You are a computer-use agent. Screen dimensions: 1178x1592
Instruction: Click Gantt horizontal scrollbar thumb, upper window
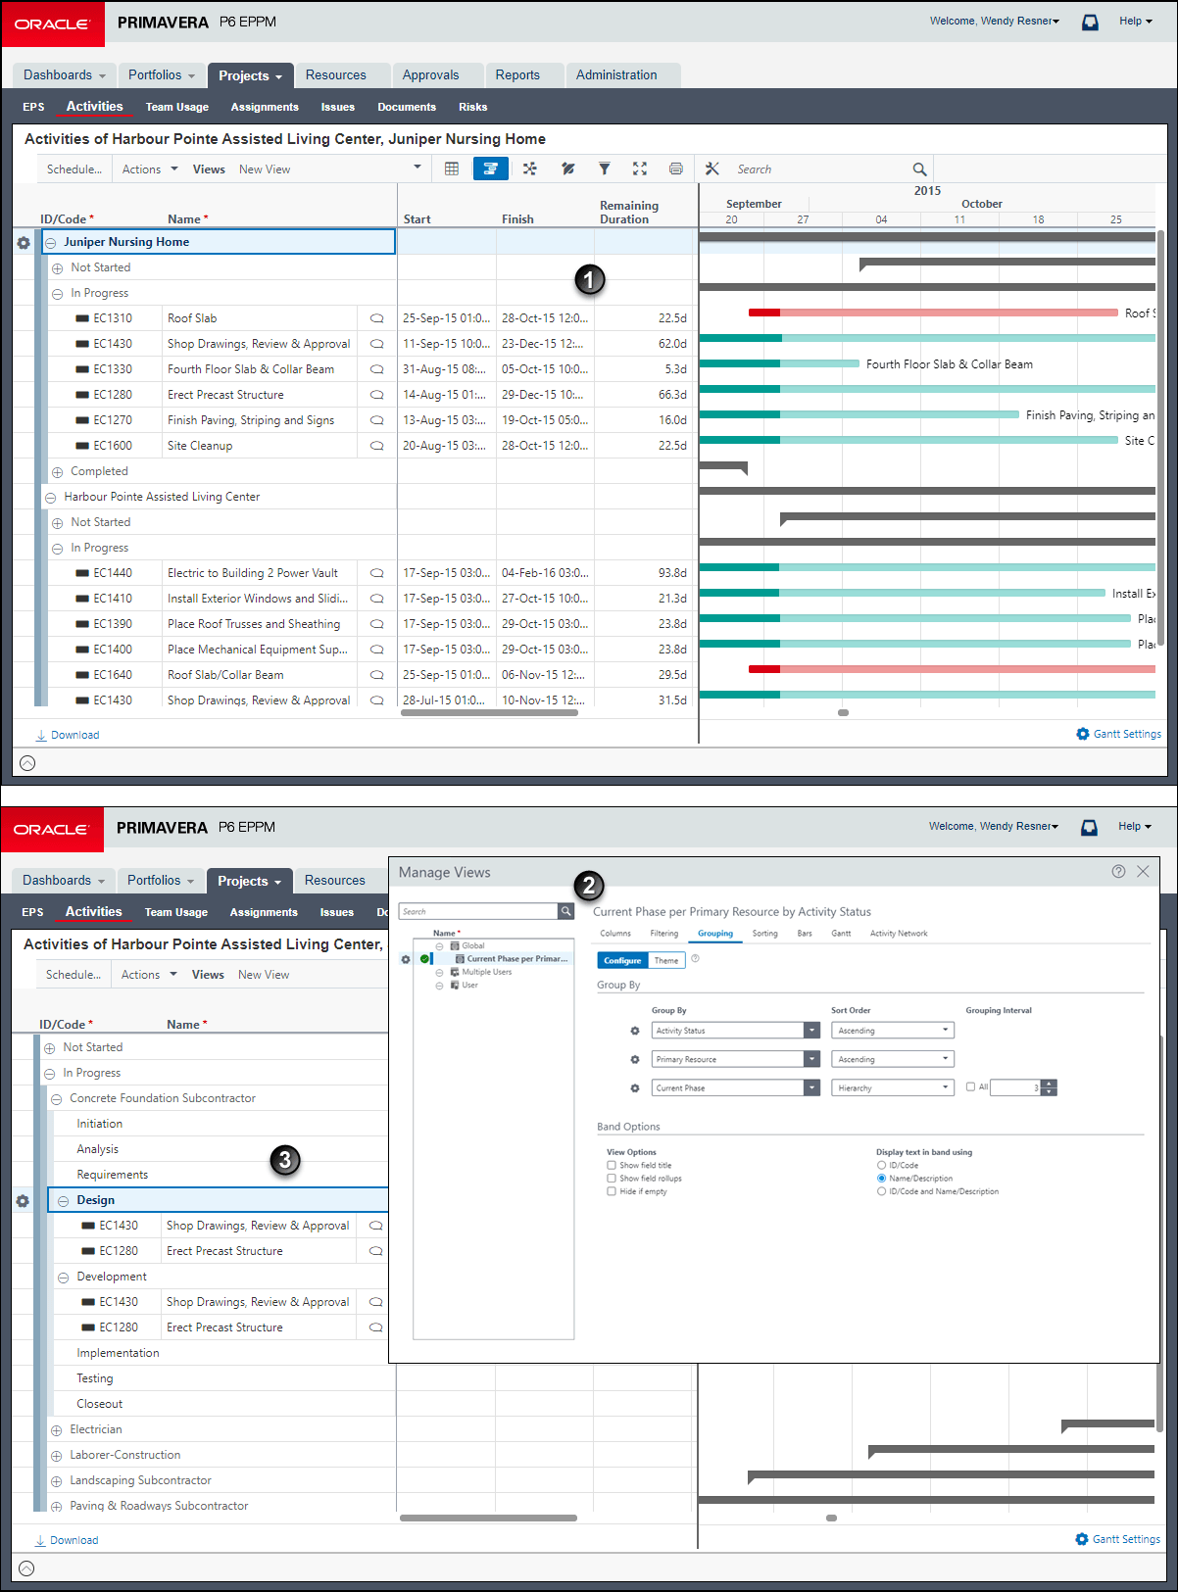coord(843,713)
